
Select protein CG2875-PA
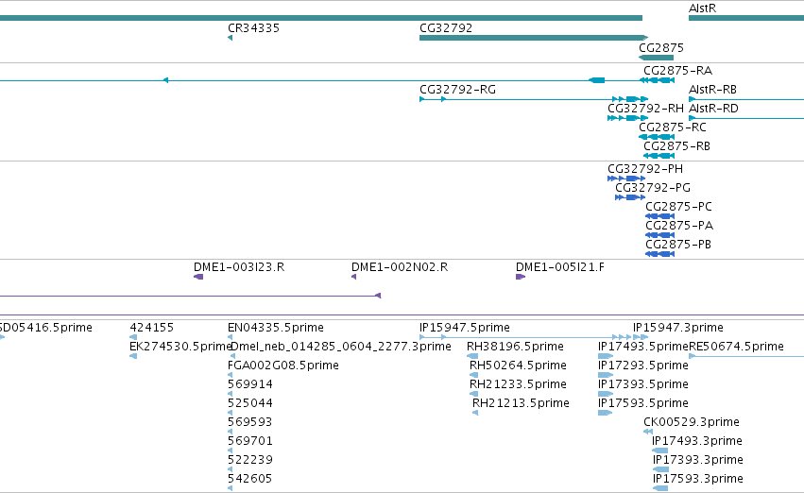[x=679, y=226]
